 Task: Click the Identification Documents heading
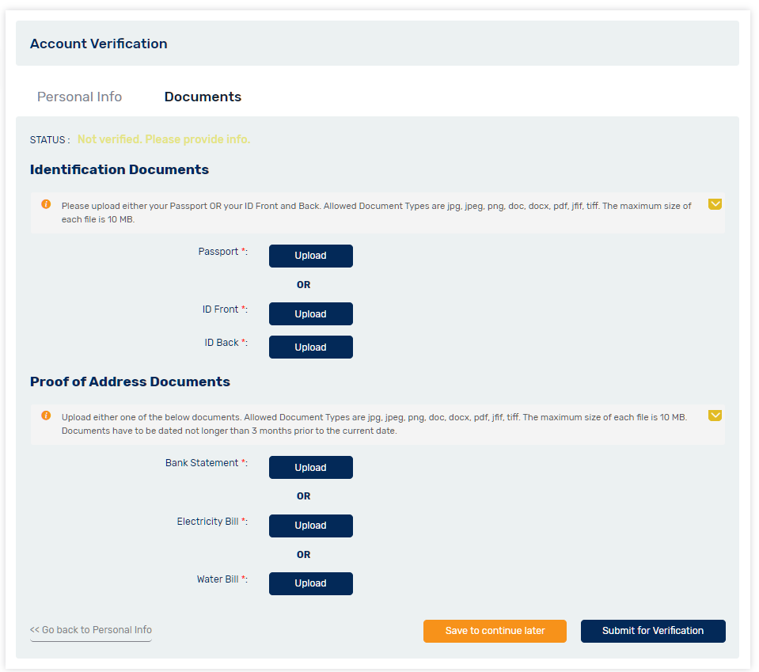point(120,169)
